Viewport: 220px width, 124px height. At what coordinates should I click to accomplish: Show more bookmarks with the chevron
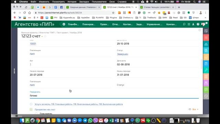tap(206, 18)
